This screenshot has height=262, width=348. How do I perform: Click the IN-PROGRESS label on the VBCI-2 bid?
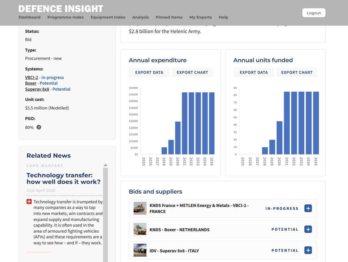click(x=282, y=208)
